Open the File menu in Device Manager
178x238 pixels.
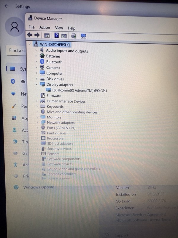[31, 27]
